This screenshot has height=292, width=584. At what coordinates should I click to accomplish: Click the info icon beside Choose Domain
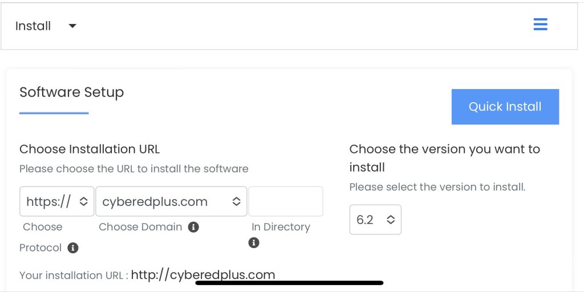193,227
